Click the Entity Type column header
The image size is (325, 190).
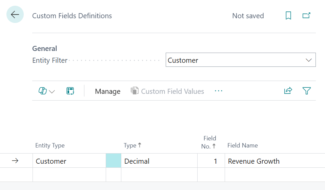click(50, 145)
